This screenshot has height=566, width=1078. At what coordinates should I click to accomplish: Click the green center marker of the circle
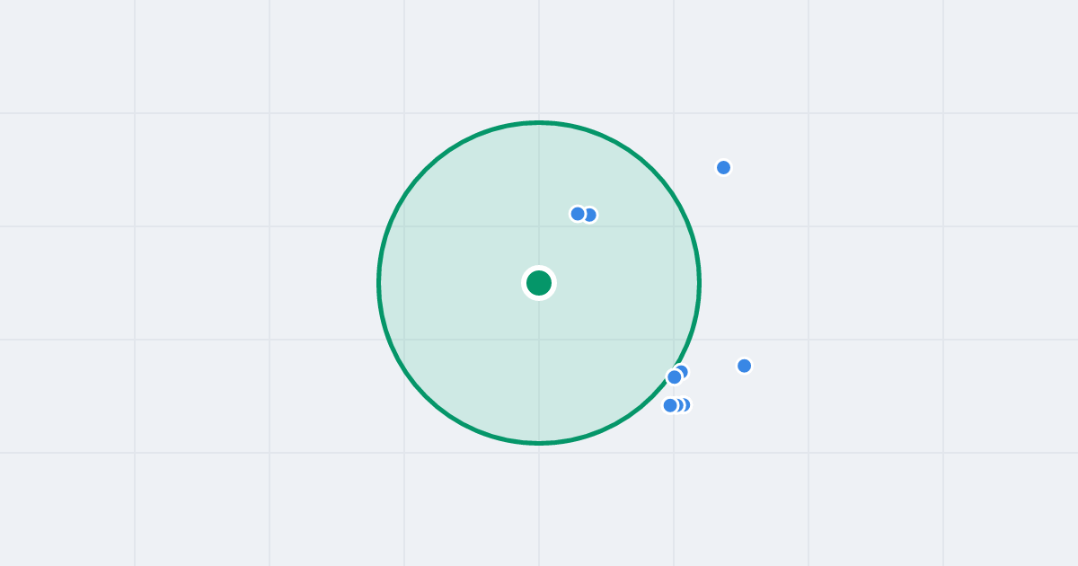pyautogui.click(x=539, y=283)
